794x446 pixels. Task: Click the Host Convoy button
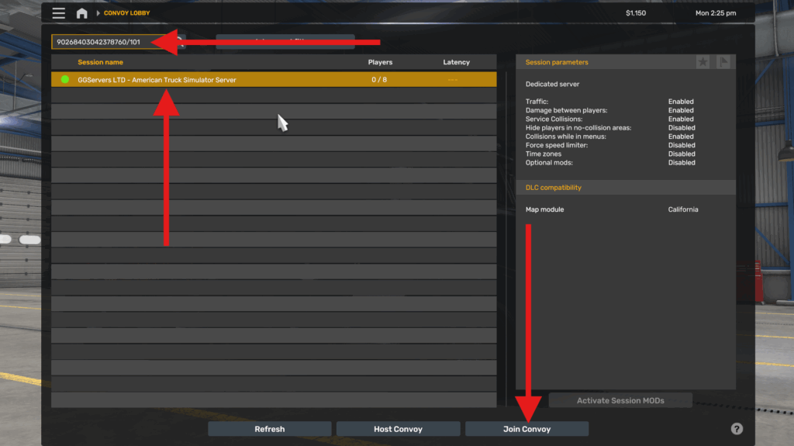point(398,429)
